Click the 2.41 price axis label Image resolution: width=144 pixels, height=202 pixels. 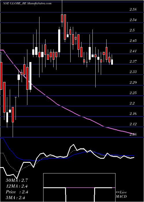(x=133, y=51)
